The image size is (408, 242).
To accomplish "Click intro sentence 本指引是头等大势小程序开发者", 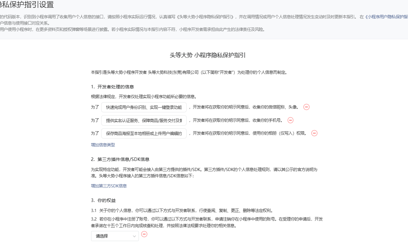I will pyautogui.click(x=189, y=72).
